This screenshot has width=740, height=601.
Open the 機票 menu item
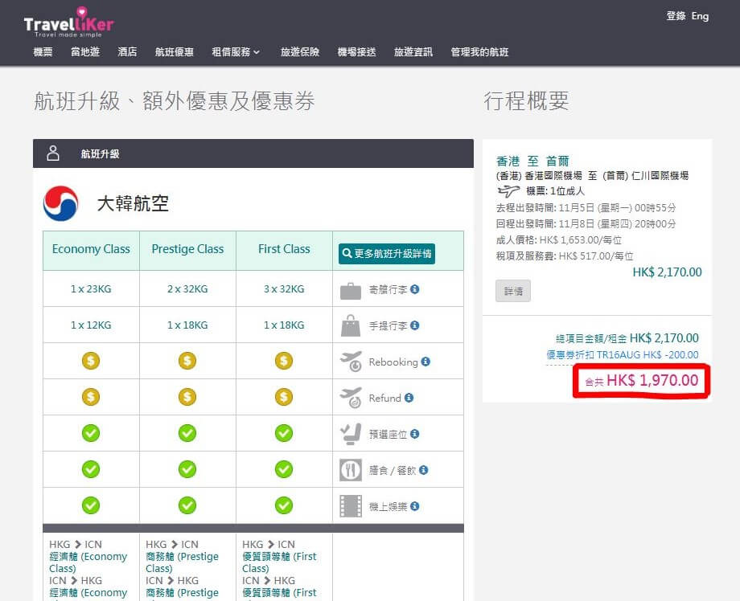tap(43, 52)
